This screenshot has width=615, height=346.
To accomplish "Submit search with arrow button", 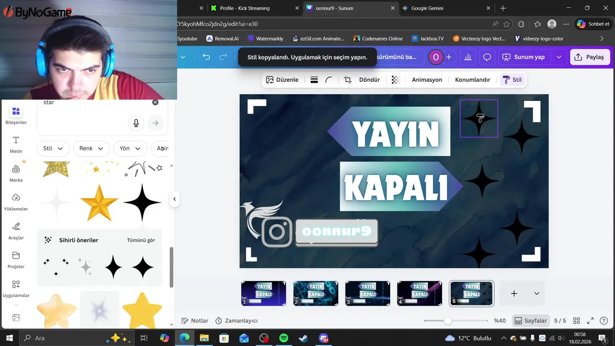I will point(155,124).
